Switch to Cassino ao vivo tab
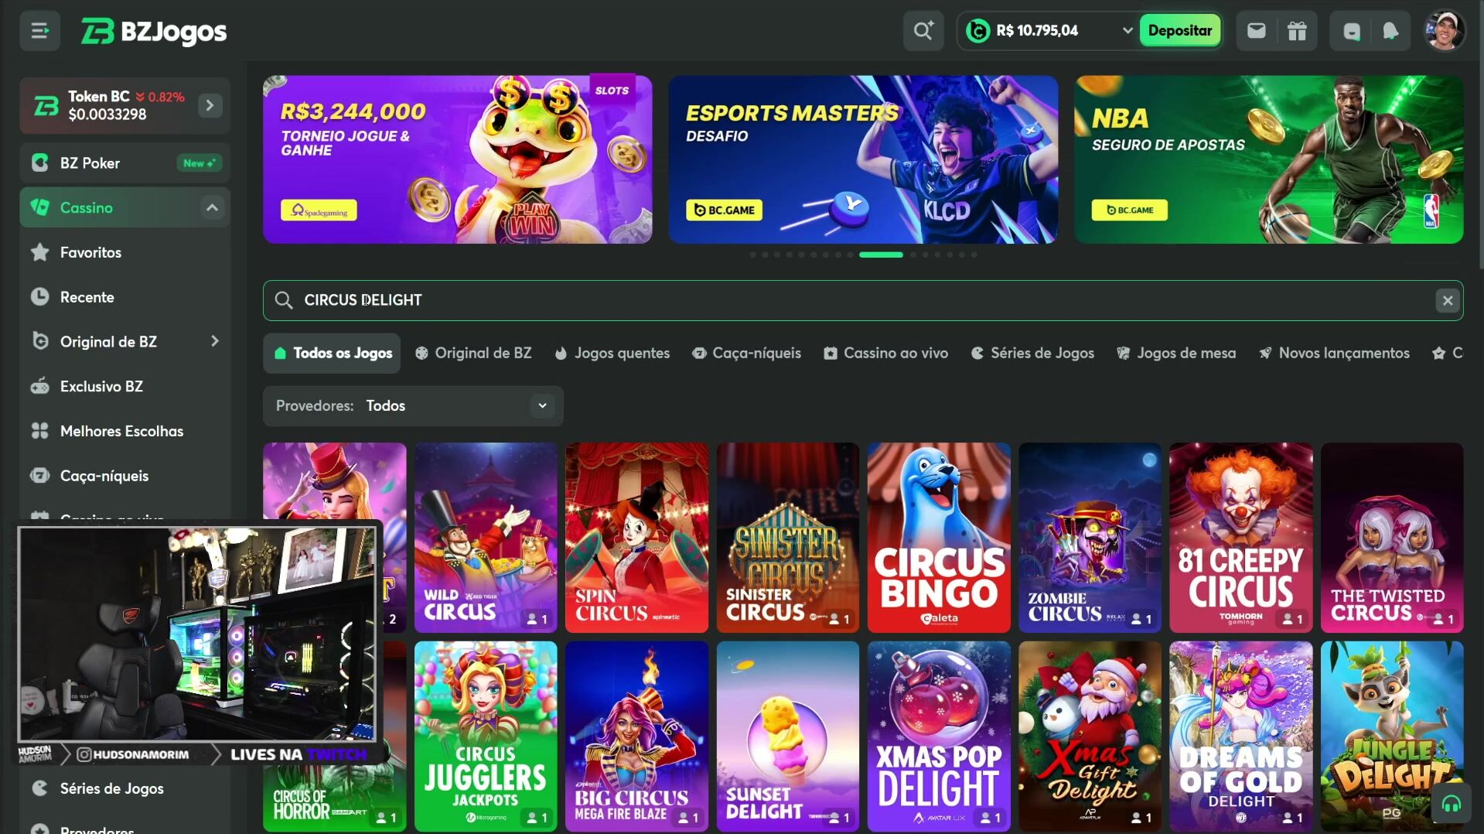 886,354
